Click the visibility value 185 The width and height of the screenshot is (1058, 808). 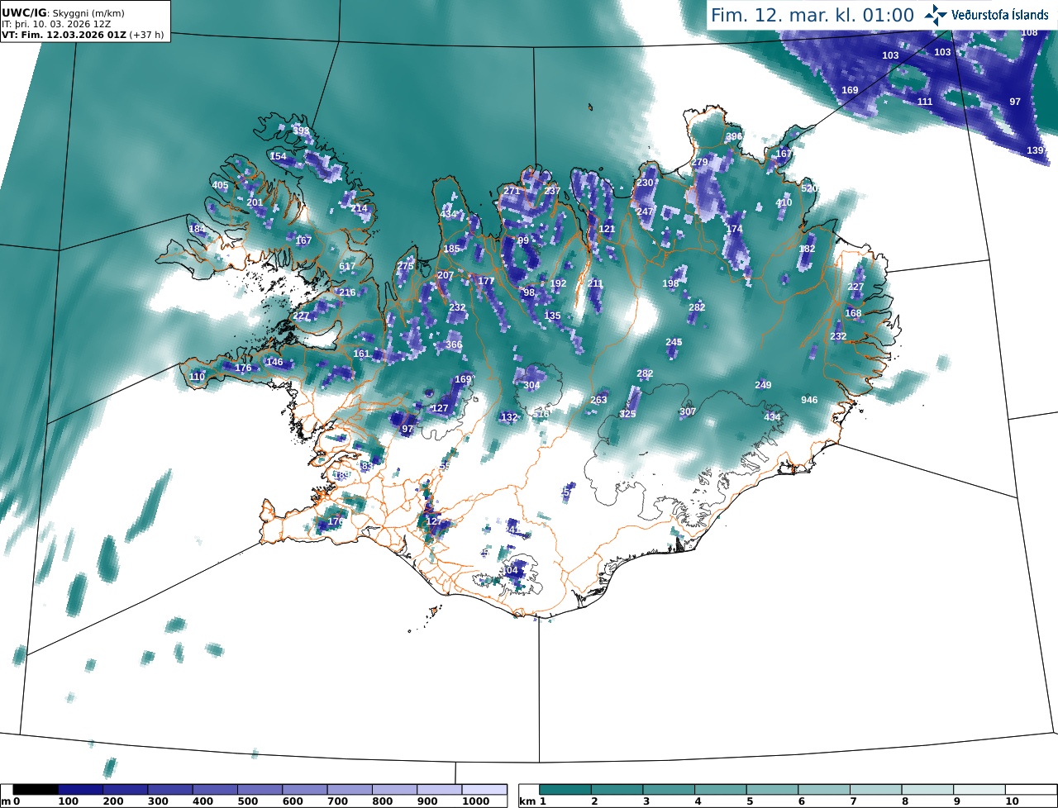(x=451, y=249)
